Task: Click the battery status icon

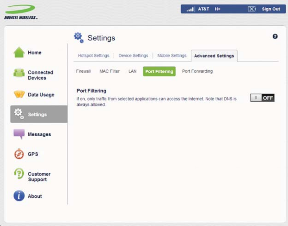Action: coord(252,9)
